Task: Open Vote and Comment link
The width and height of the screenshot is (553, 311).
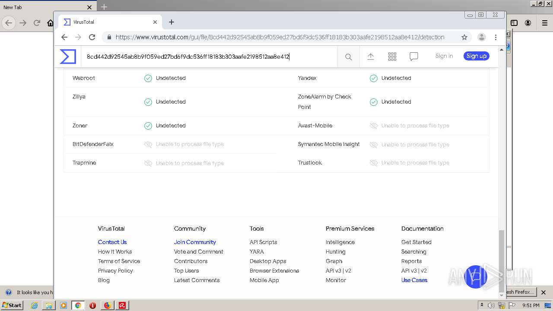Action: tap(199, 252)
